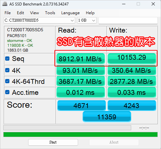Image resolution: width=161 pixels, height=149 pixels.
Task: Minimize the AS SSD Benchmark window
Action: (124, 4)
